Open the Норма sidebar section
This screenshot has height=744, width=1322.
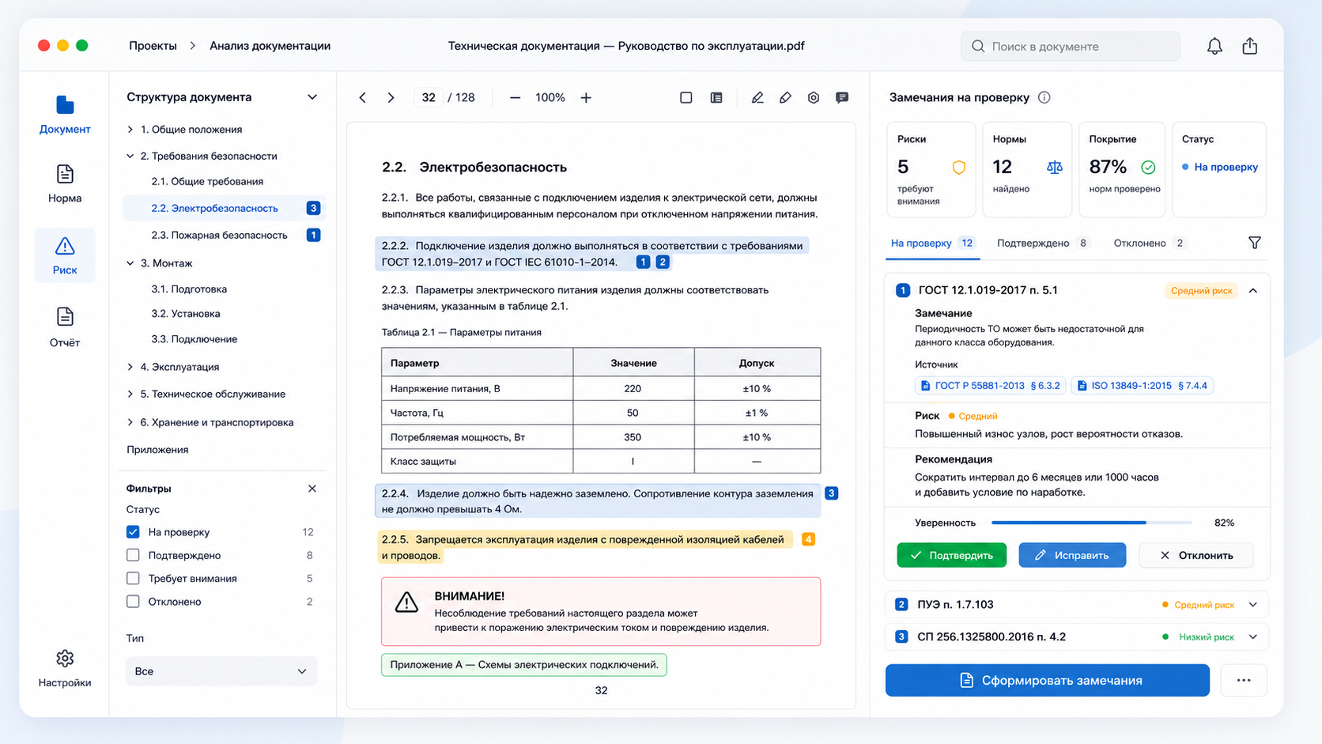pos(65,184)
